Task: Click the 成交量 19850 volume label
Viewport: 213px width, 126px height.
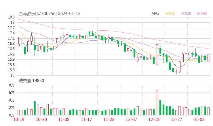Action: [31, 80]
